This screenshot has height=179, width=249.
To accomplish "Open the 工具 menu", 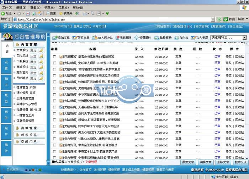I will click(x=64, y=7).
